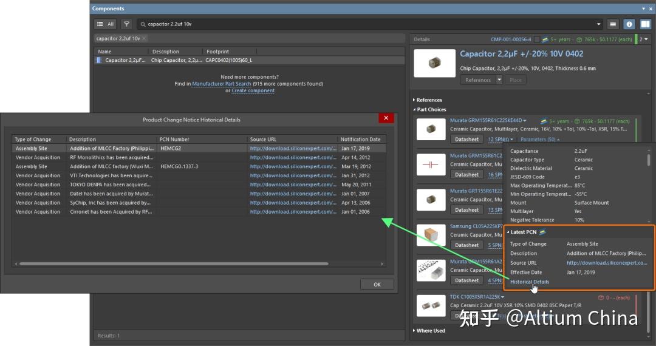Click the parameters list vertical scrollbar
Image resolution: width=656 pixels, height=346 pixels.
649,160
